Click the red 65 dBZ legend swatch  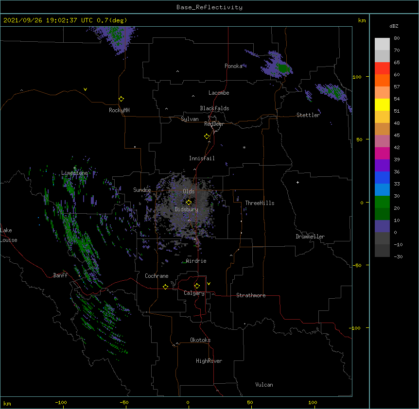(x=382, y=68)
